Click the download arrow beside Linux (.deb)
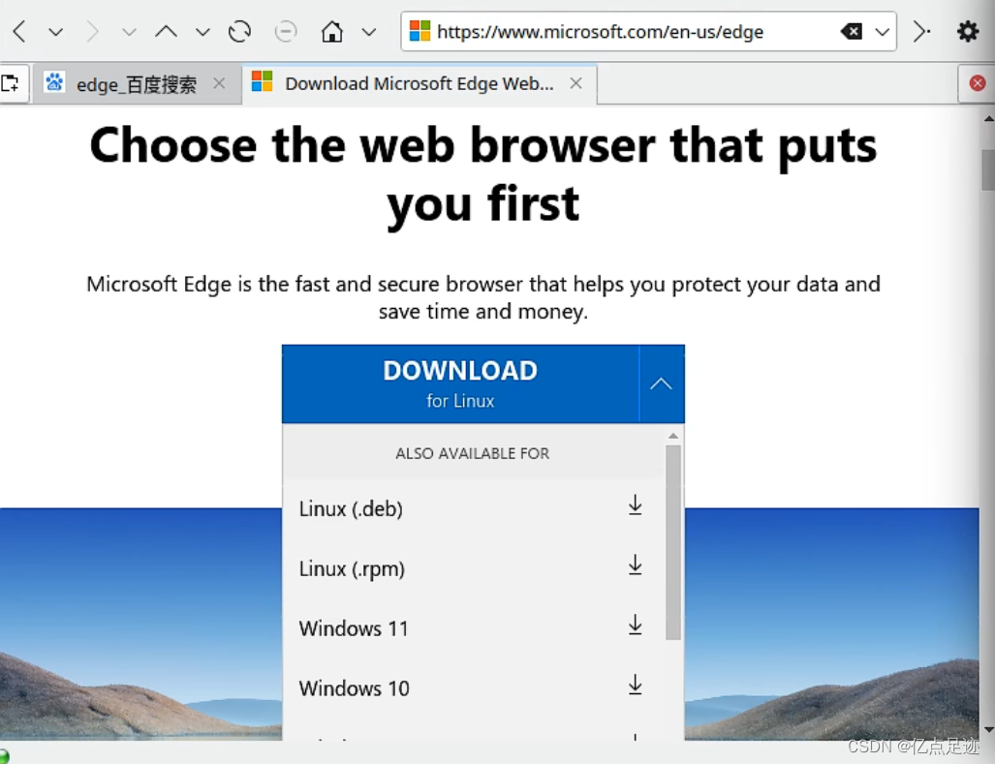The width and height of the screenshot is (995, 764). coord(636,506)
